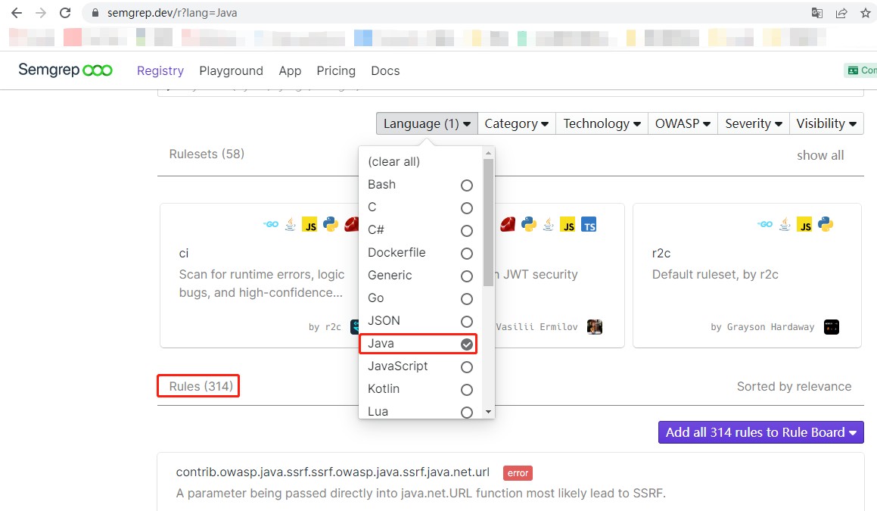This screenshot has width=877, height=511.
Task: Open the r2c ruleset card title
Action: point(661,254)
